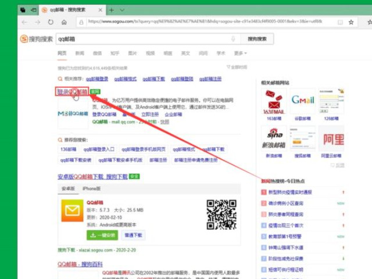Click suggested search qq邮箱下载安卓手机版
This screenshot has width=372, height=279.
[x=120, y=160]
